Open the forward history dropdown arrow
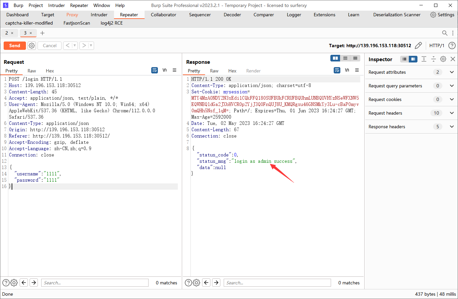 (x=91, y=46)
